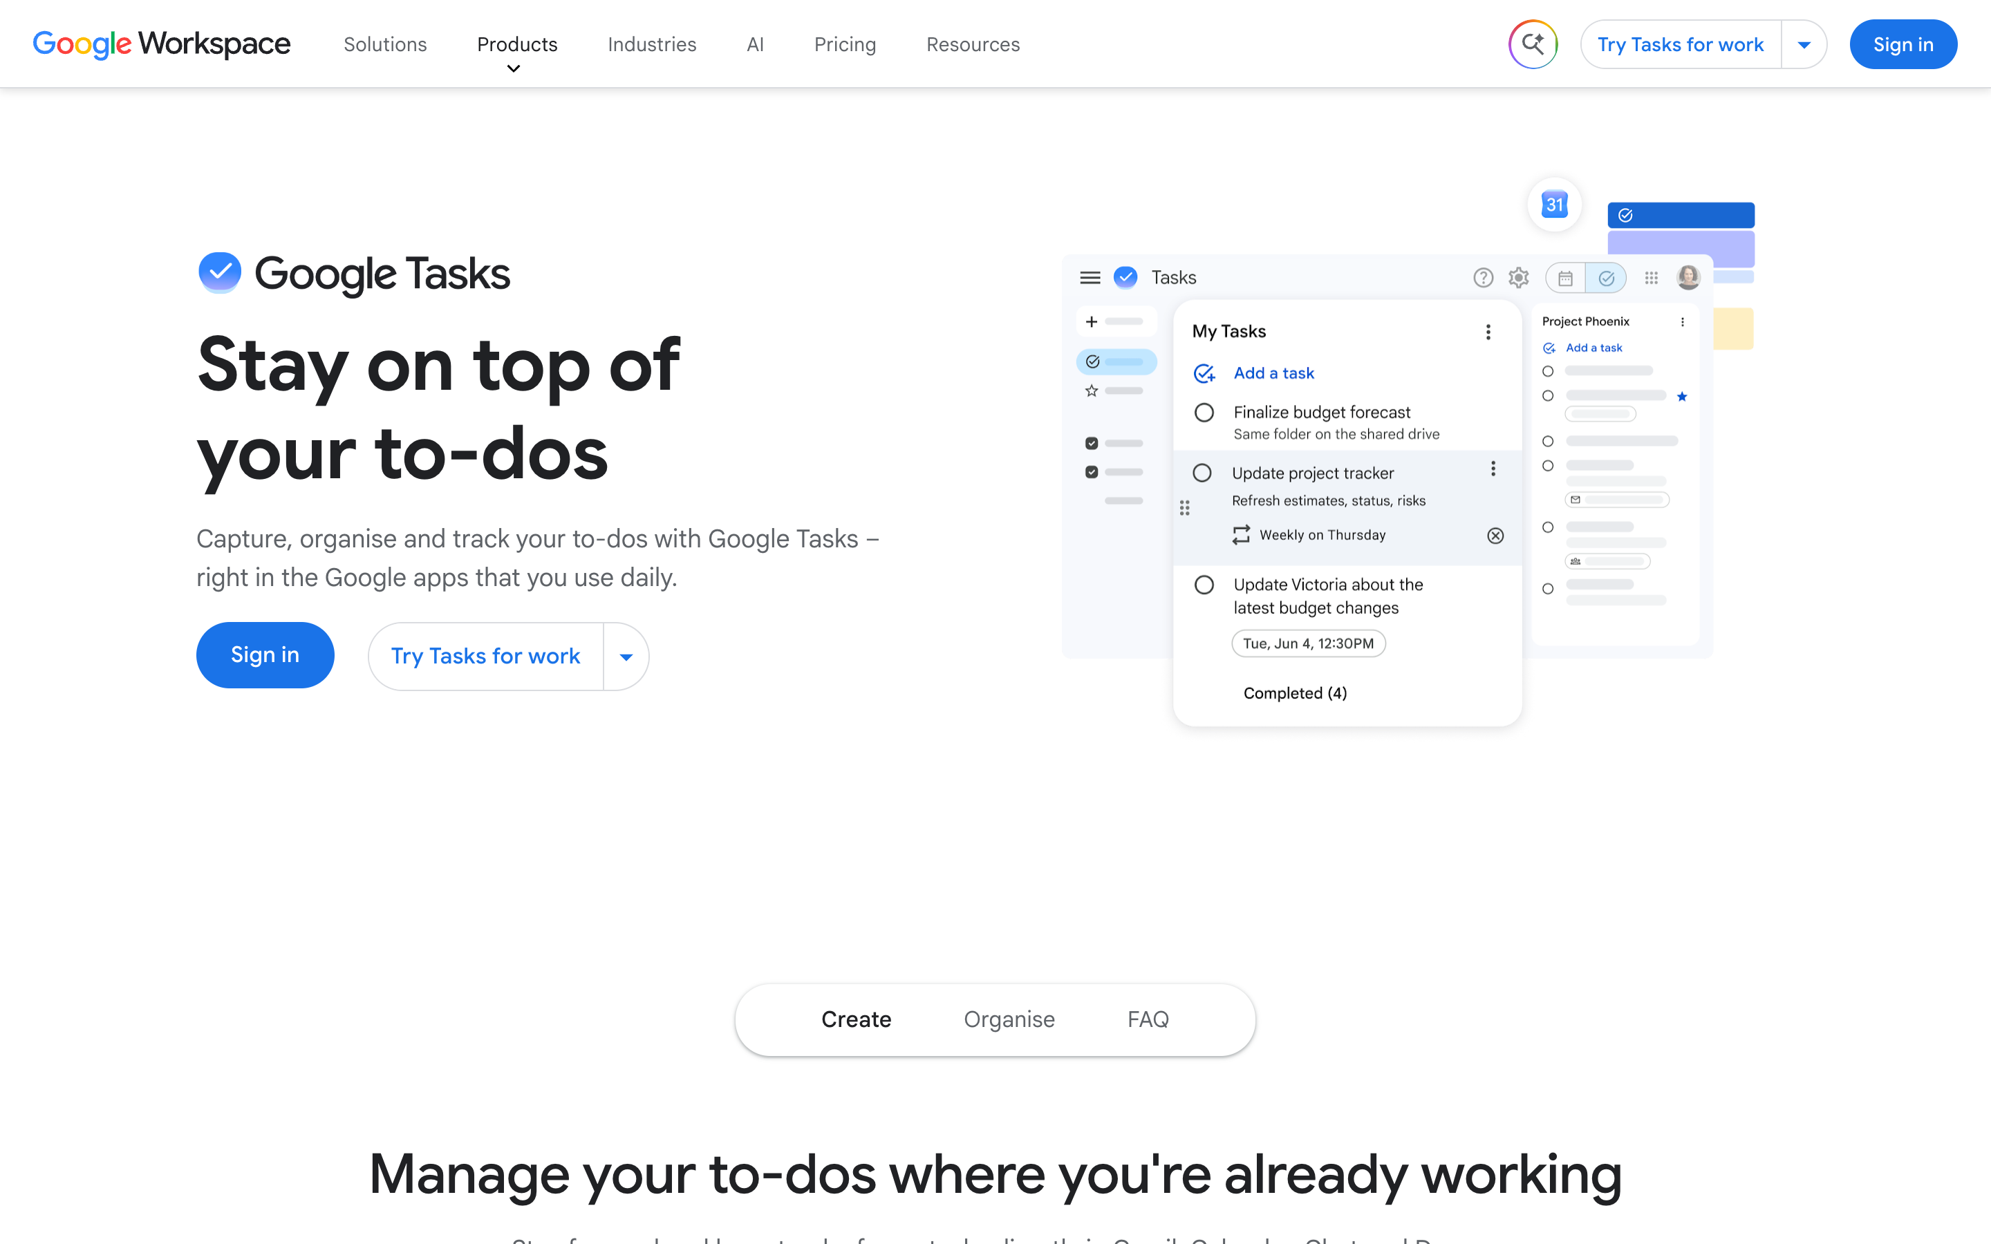Click the repeat icon next to Weekly on Thursday
Screen dimensions: 1991x1244
(x=1241, y=535)
